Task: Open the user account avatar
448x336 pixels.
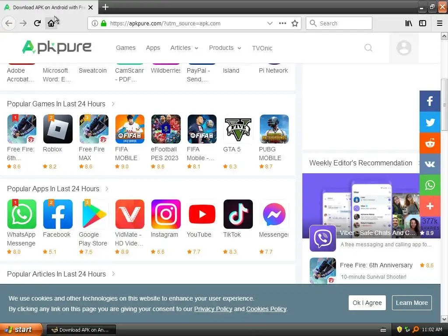Action: [404, 48]
